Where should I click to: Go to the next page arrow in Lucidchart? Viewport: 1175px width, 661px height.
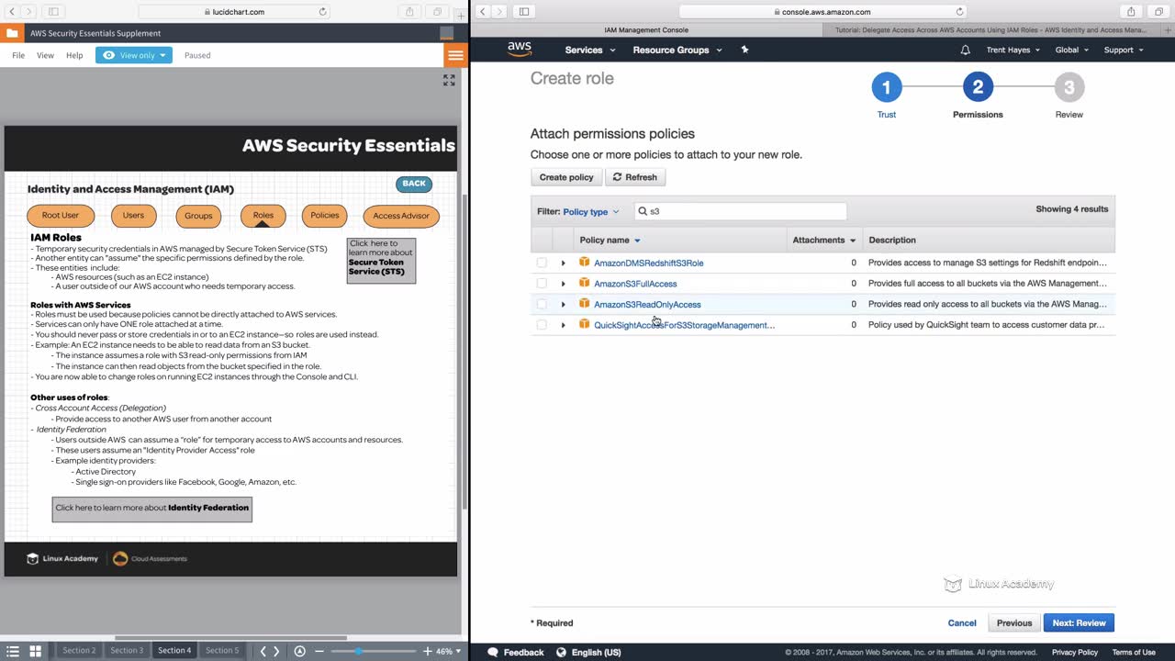tap(277, 651)
